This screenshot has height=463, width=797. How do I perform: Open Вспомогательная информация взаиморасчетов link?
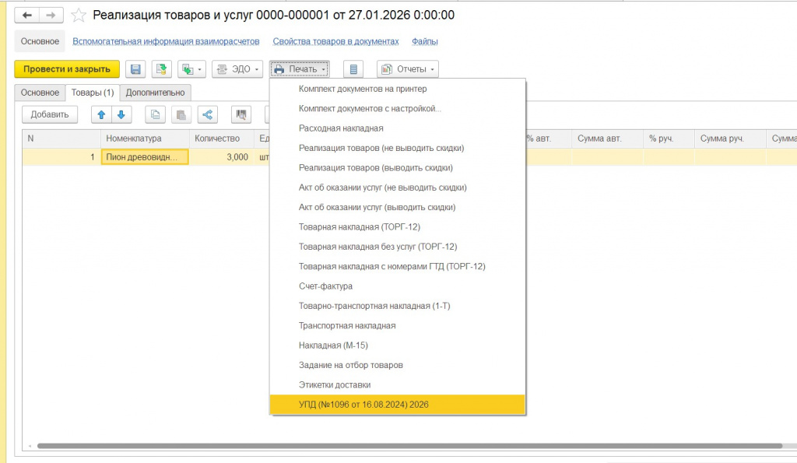[166, 42]
